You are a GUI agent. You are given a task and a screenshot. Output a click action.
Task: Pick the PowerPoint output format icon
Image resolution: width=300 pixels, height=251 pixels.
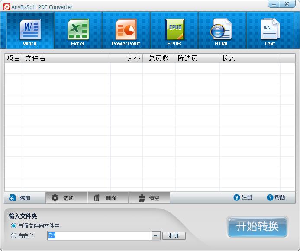126,31
